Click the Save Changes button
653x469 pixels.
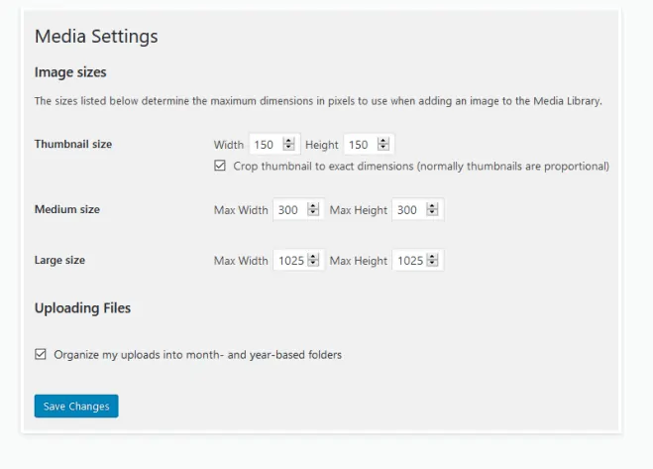click(76, 407)
